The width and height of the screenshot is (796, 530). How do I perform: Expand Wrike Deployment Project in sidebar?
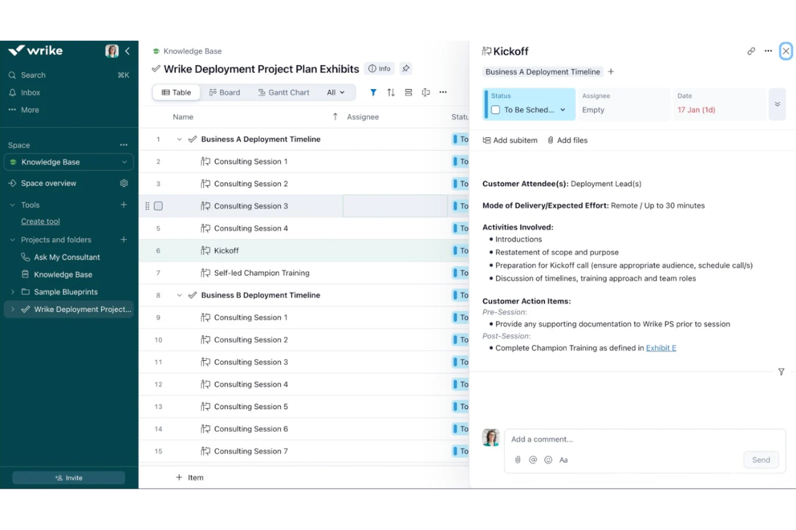point(12,309)
